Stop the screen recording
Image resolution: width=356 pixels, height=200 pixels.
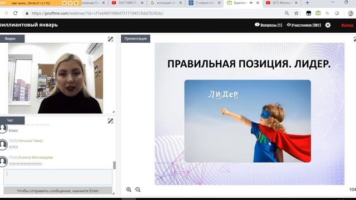point(76,3)
